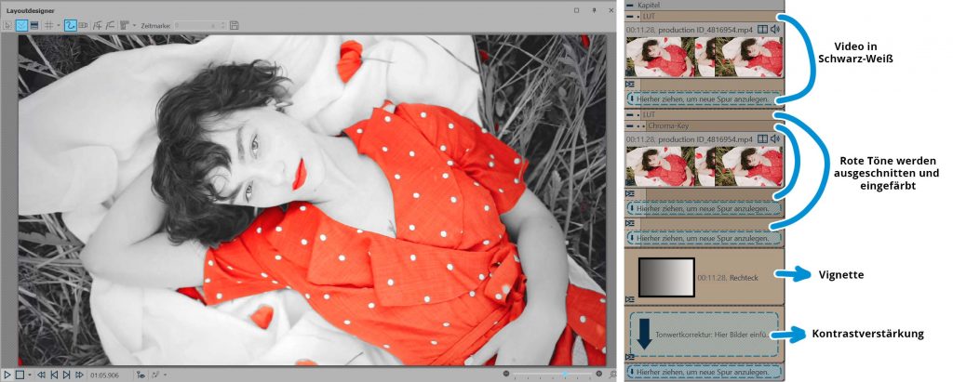
Task: Click the save icon beside Zeitmarke field
Action: [x=234, y=25]
